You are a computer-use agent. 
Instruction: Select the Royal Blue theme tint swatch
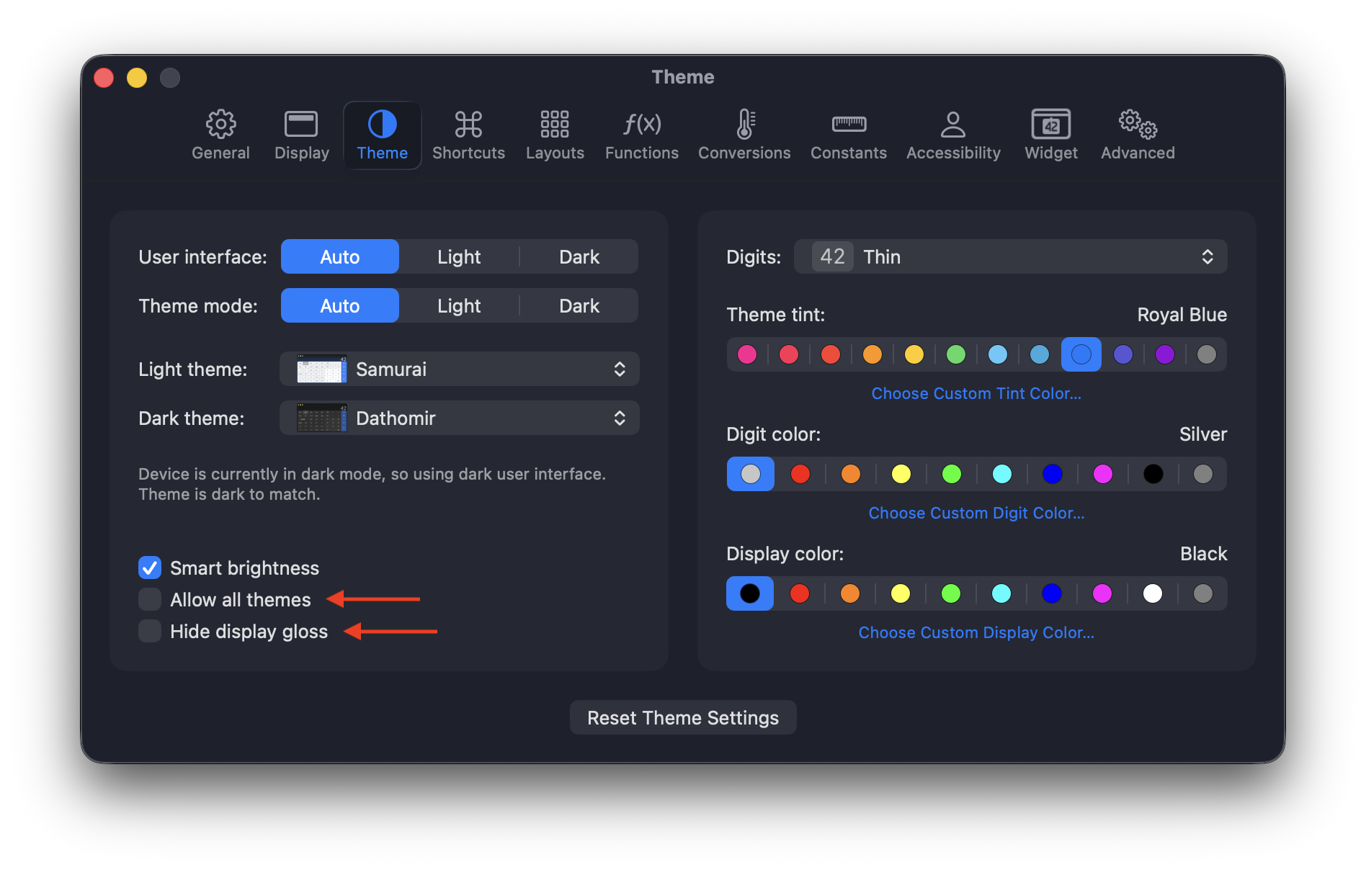pos(1081,354)
